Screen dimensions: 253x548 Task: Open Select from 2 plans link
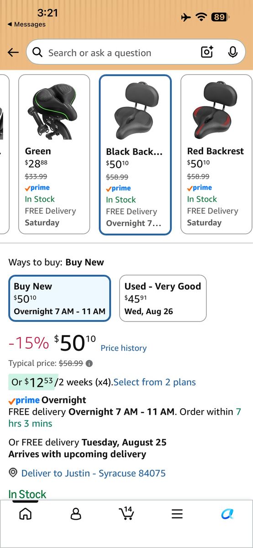154,382
